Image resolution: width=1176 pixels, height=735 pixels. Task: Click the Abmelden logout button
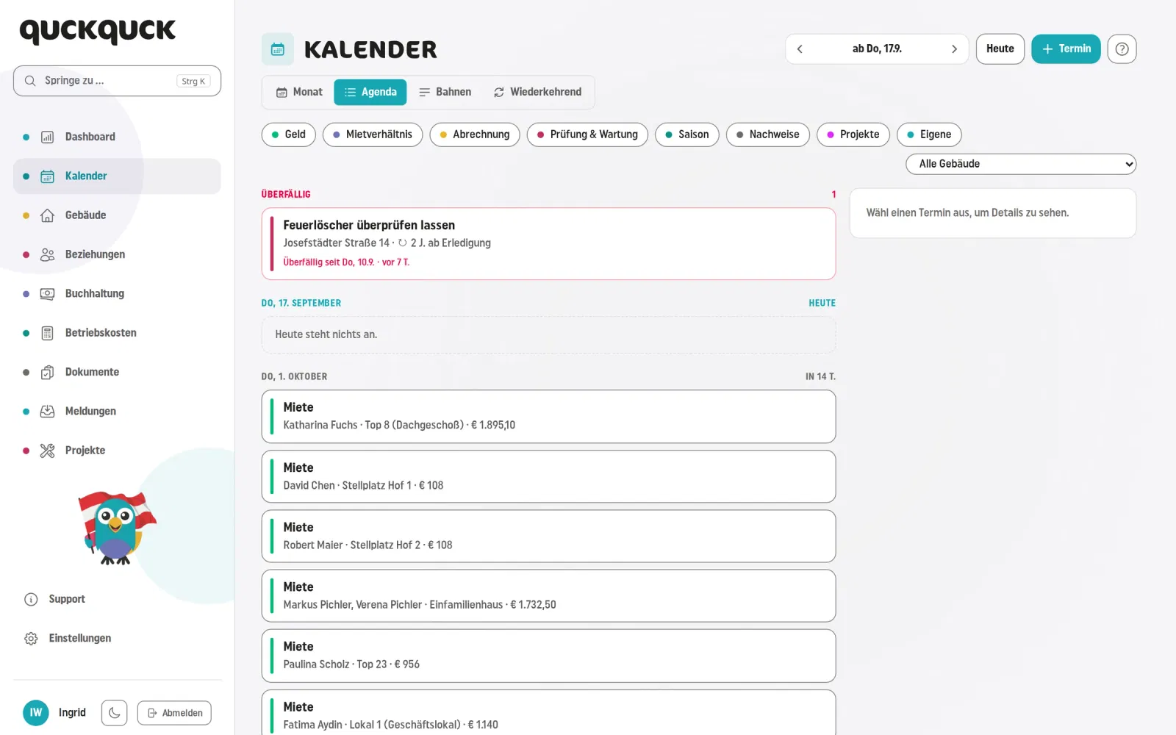click(174, 713)
